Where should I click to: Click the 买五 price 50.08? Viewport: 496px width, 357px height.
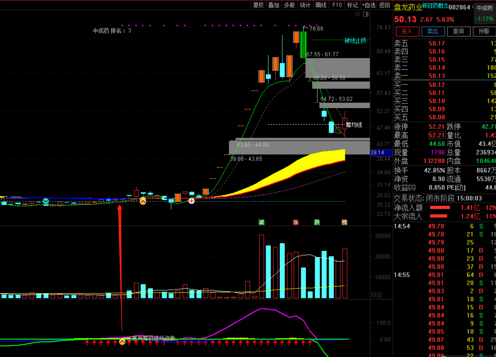click(437, 117)
